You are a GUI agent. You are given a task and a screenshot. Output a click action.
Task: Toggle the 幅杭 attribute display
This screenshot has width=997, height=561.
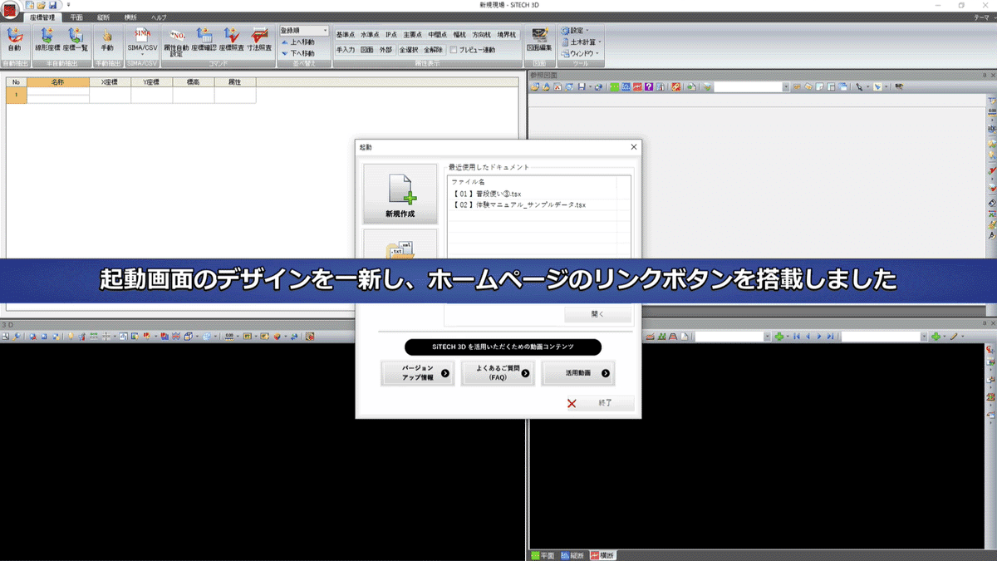459,35
